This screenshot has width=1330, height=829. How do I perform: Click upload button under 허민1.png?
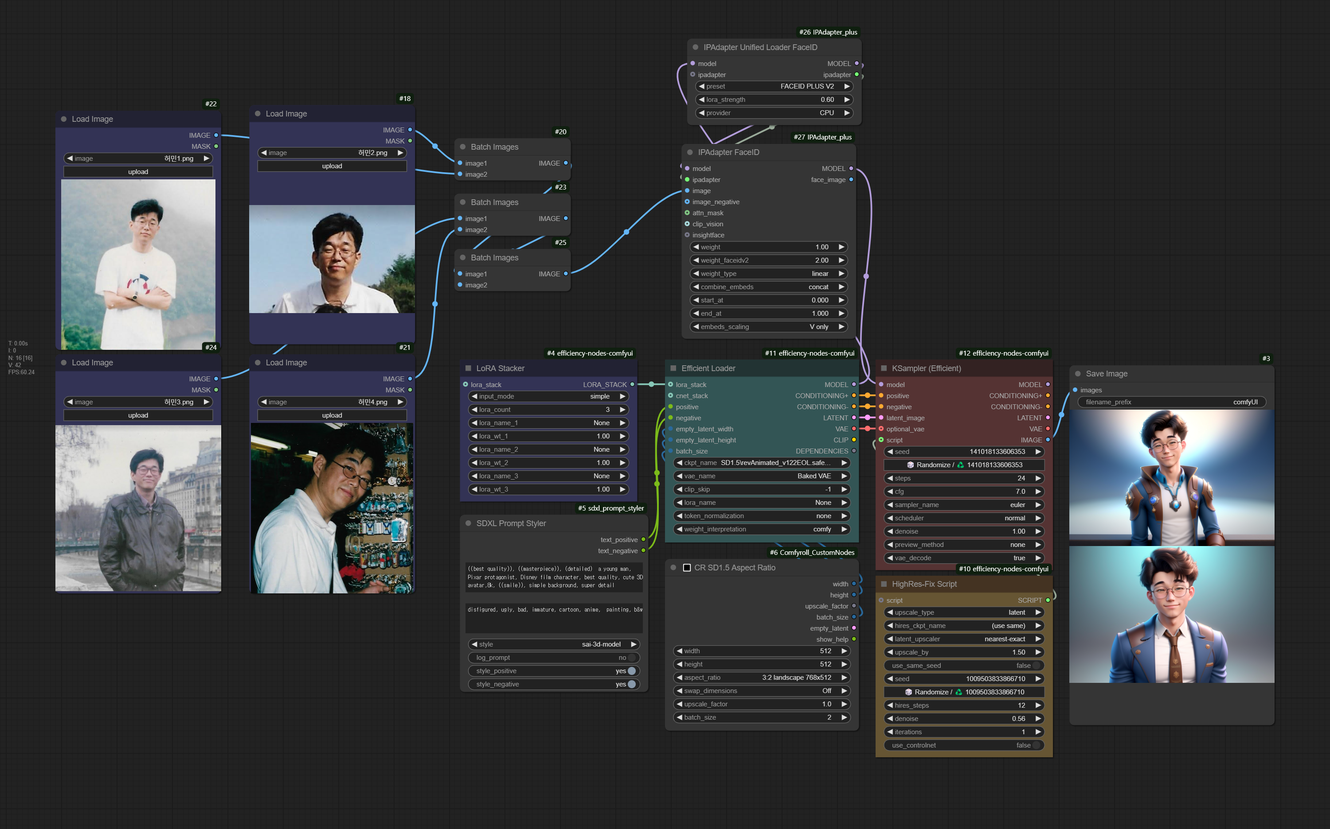pyautogui.click(x=138, y=172)
